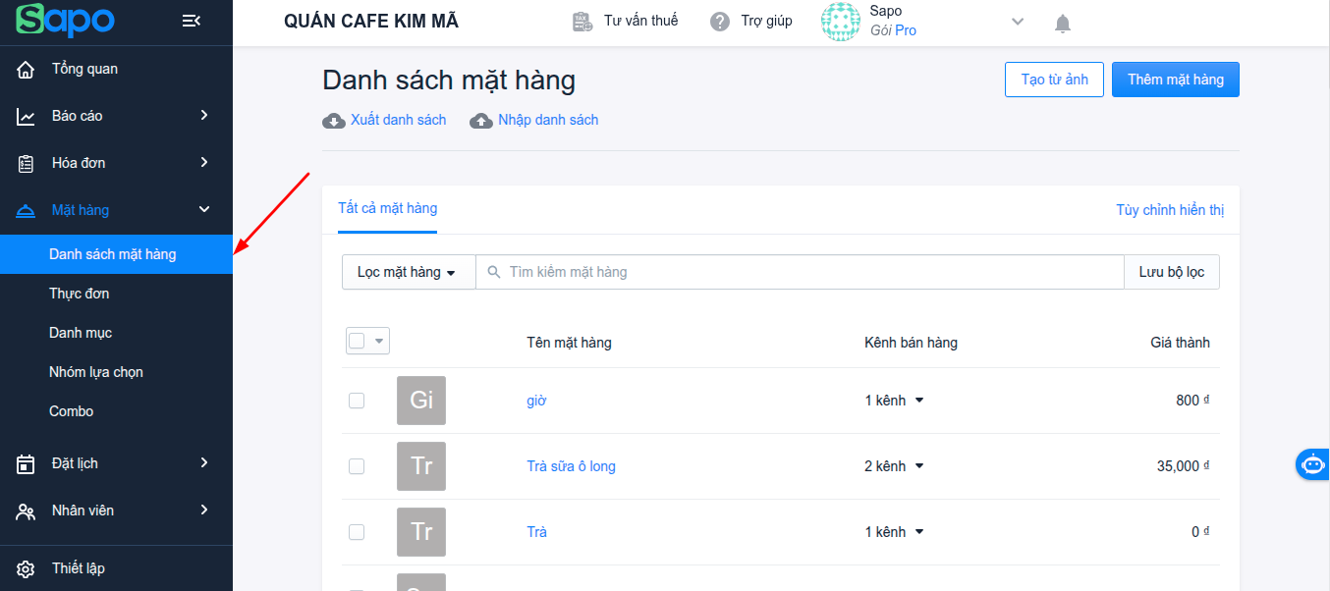The width and height of the screenshot is (1330, 591).
Task: Open the Trà sữa ô long item link
Action: [x=572, y=466]
